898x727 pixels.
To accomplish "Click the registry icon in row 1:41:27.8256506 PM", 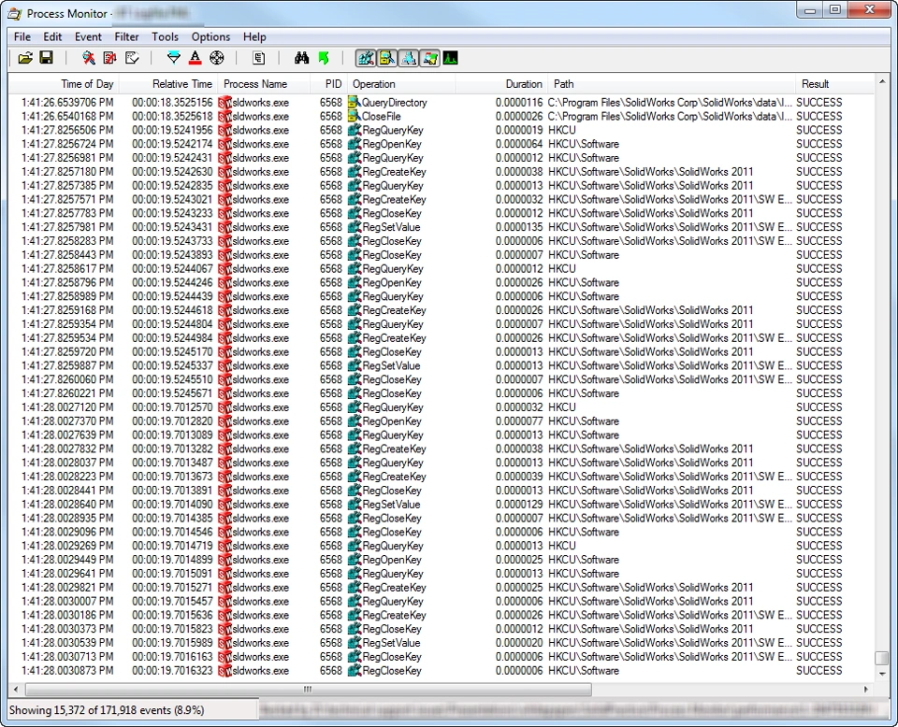I will coord(355,130).
